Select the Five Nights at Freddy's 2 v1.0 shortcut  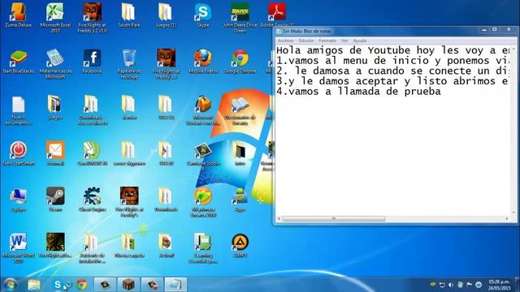(92, 18)
